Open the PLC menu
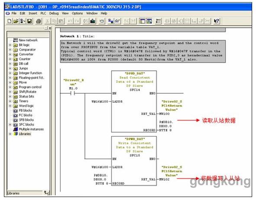 (x=43, y=13)
